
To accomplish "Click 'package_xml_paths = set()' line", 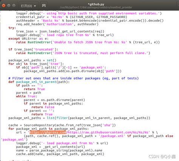I will 32,60.
